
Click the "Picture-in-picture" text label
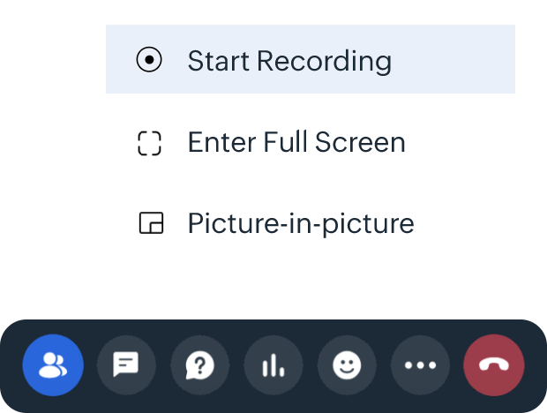[x=301, y=224]
